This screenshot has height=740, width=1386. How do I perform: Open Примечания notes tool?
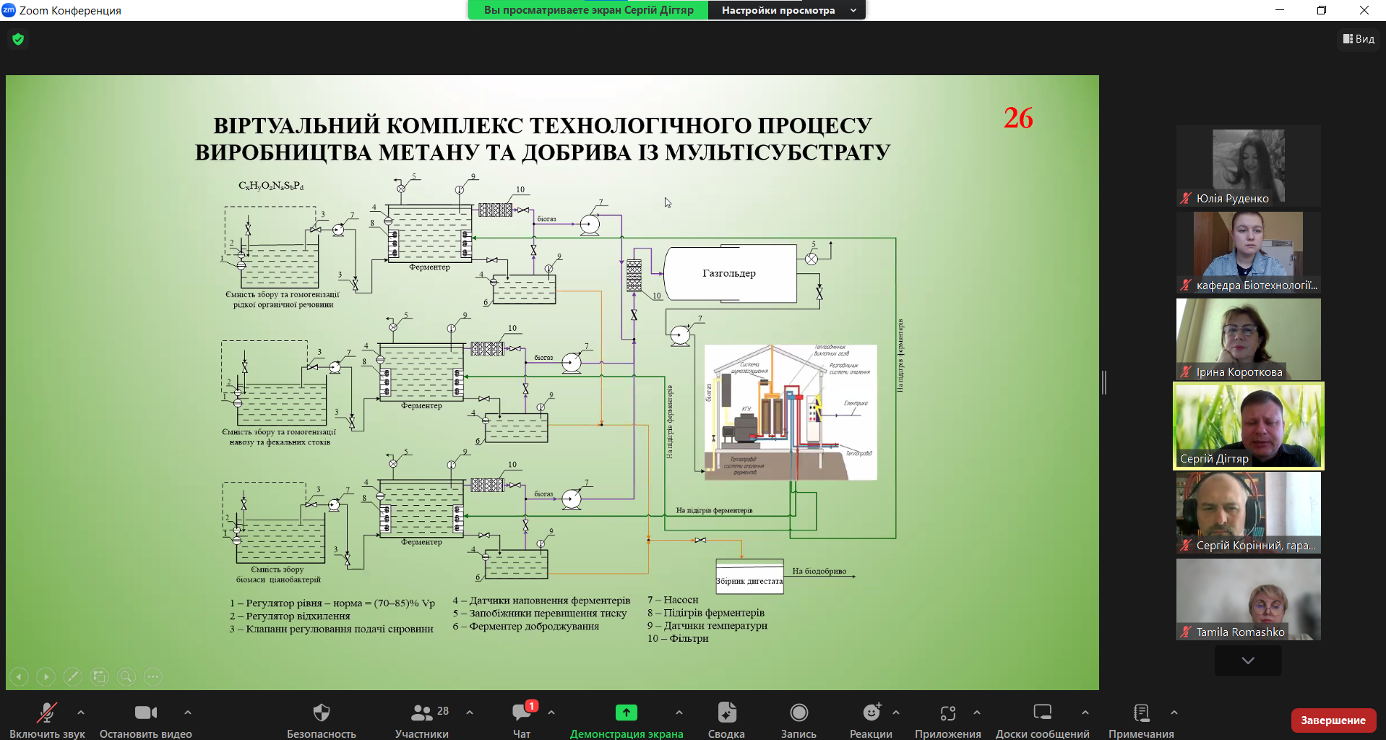(x=1142, y=720)
